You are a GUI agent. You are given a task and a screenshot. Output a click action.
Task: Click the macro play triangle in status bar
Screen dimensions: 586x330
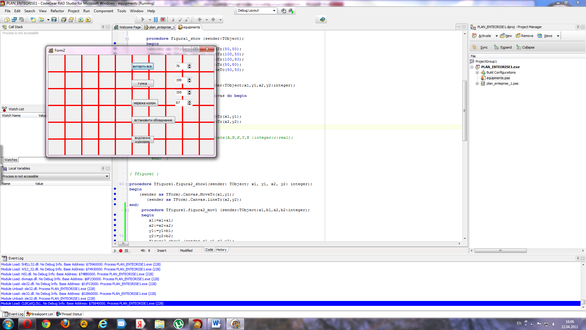click(115, 251)
